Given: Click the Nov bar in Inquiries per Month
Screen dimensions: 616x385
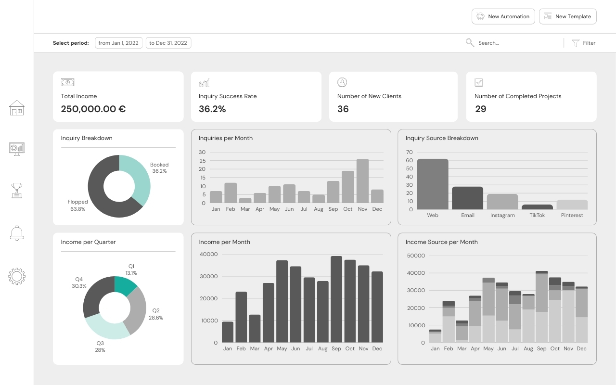Looking at the screenshot, I should coord(362,181).
